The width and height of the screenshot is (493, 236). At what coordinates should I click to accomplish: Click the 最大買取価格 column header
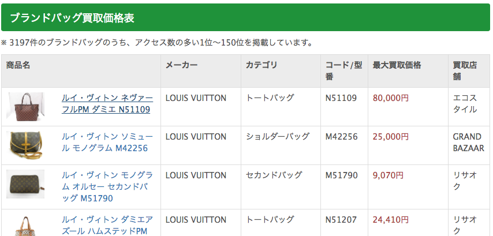tap(397, 65)
